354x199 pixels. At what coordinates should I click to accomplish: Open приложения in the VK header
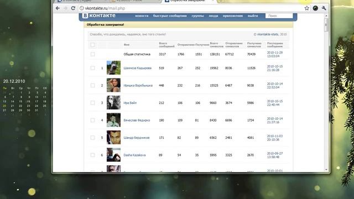click(x=232, y=16)
